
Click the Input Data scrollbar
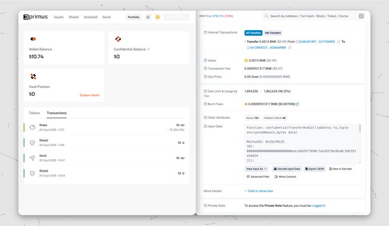pos(360,128)
